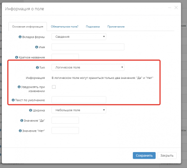Image resolution: width=187 pixels, height=168 pixels.
Task: Minimize the Информация о поле dialog
Action: coord(170,7)
